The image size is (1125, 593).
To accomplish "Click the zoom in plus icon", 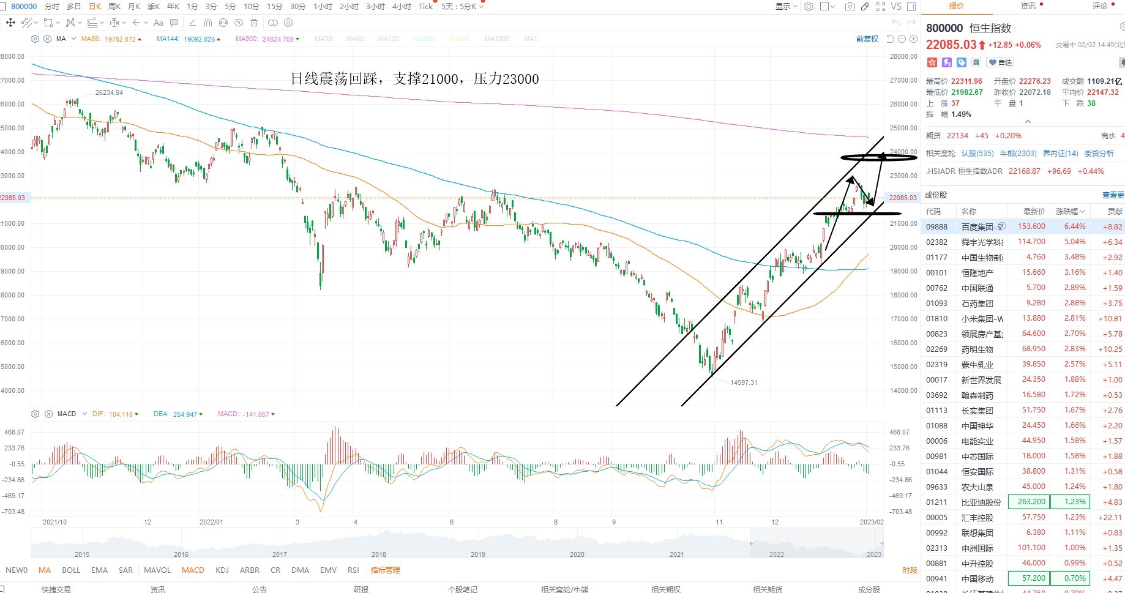I will click(x=913, y=39).
